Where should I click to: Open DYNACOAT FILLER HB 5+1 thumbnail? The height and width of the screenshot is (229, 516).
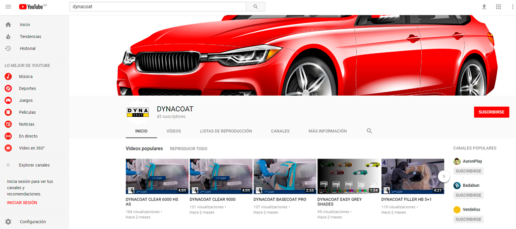tap(413, 177)
